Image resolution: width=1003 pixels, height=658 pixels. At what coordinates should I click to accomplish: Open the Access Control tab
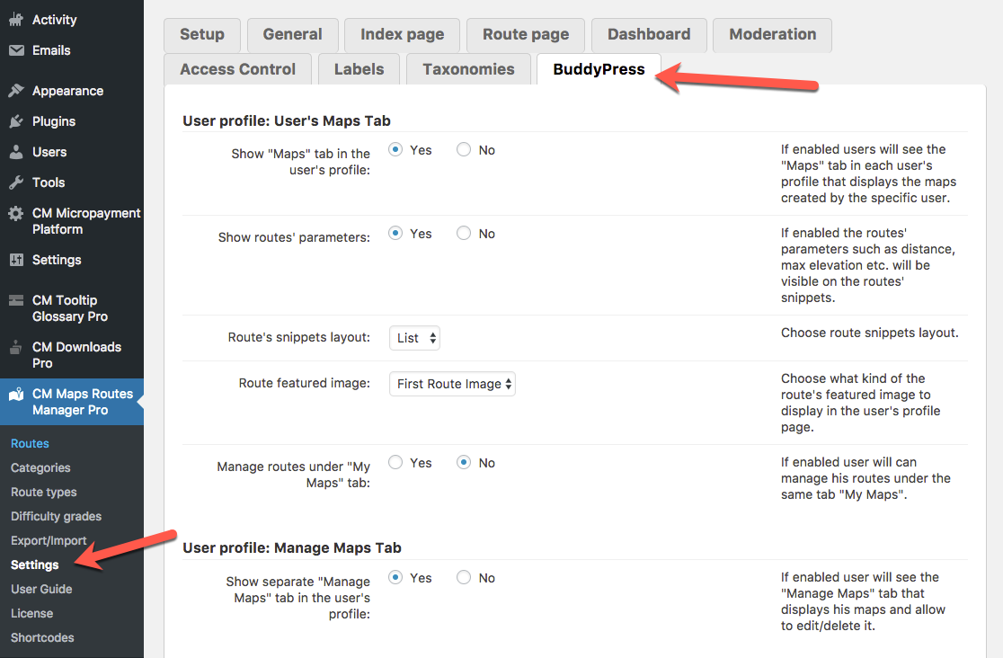click(x=238, y=69)
